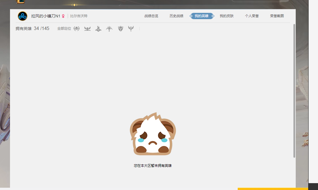Click the vertical scrollbar of the hero panel
Viewport: 318px width, 190px height.
(294, 91)
